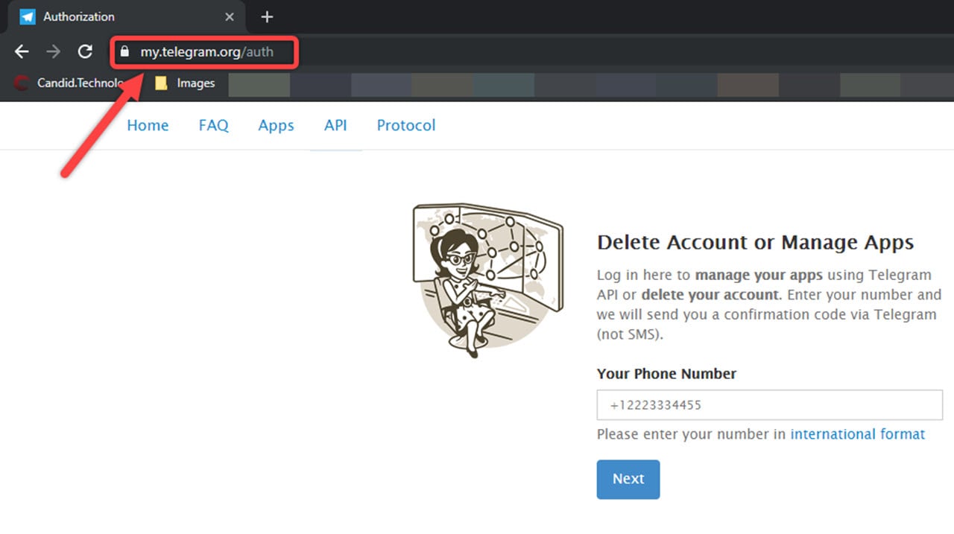
Task: Navigate to the Apps page
Action: 276,125
